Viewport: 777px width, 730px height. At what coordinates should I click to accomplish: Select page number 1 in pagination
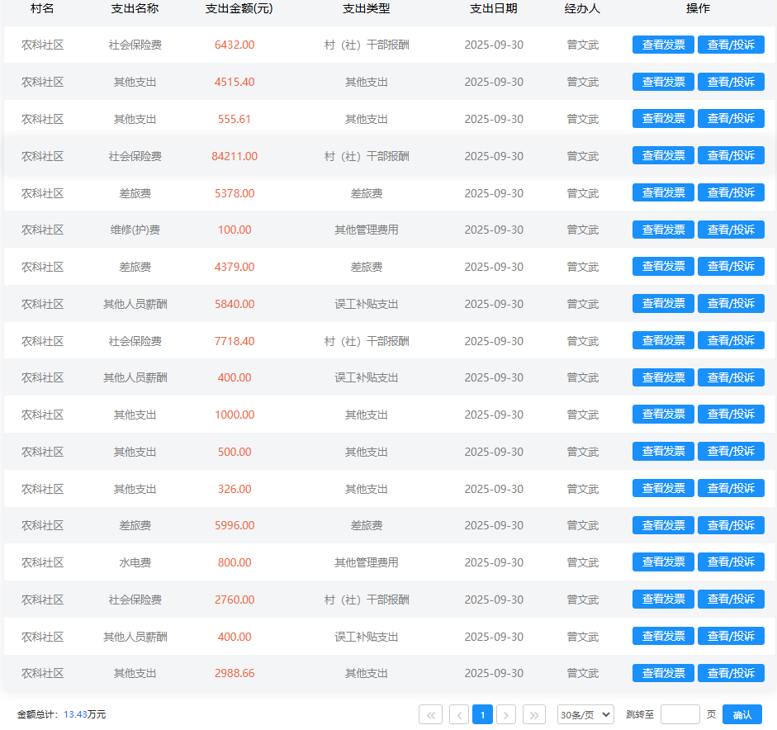[x=482, y=714]
